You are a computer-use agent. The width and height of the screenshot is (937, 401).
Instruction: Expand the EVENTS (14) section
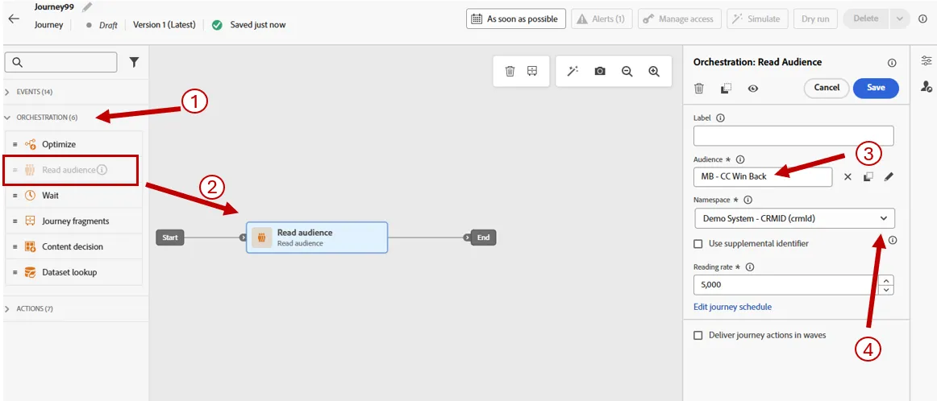(x=29, y=92)
